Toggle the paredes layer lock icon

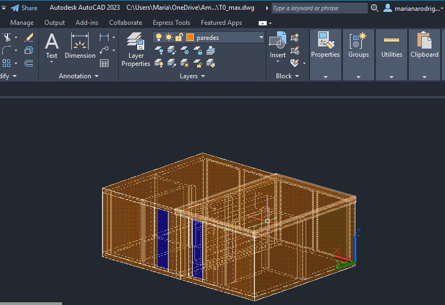coord(179,37)
